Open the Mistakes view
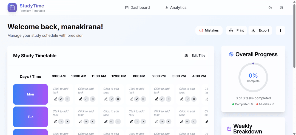The height and width of the screenshot is (135, 296). 209,30
